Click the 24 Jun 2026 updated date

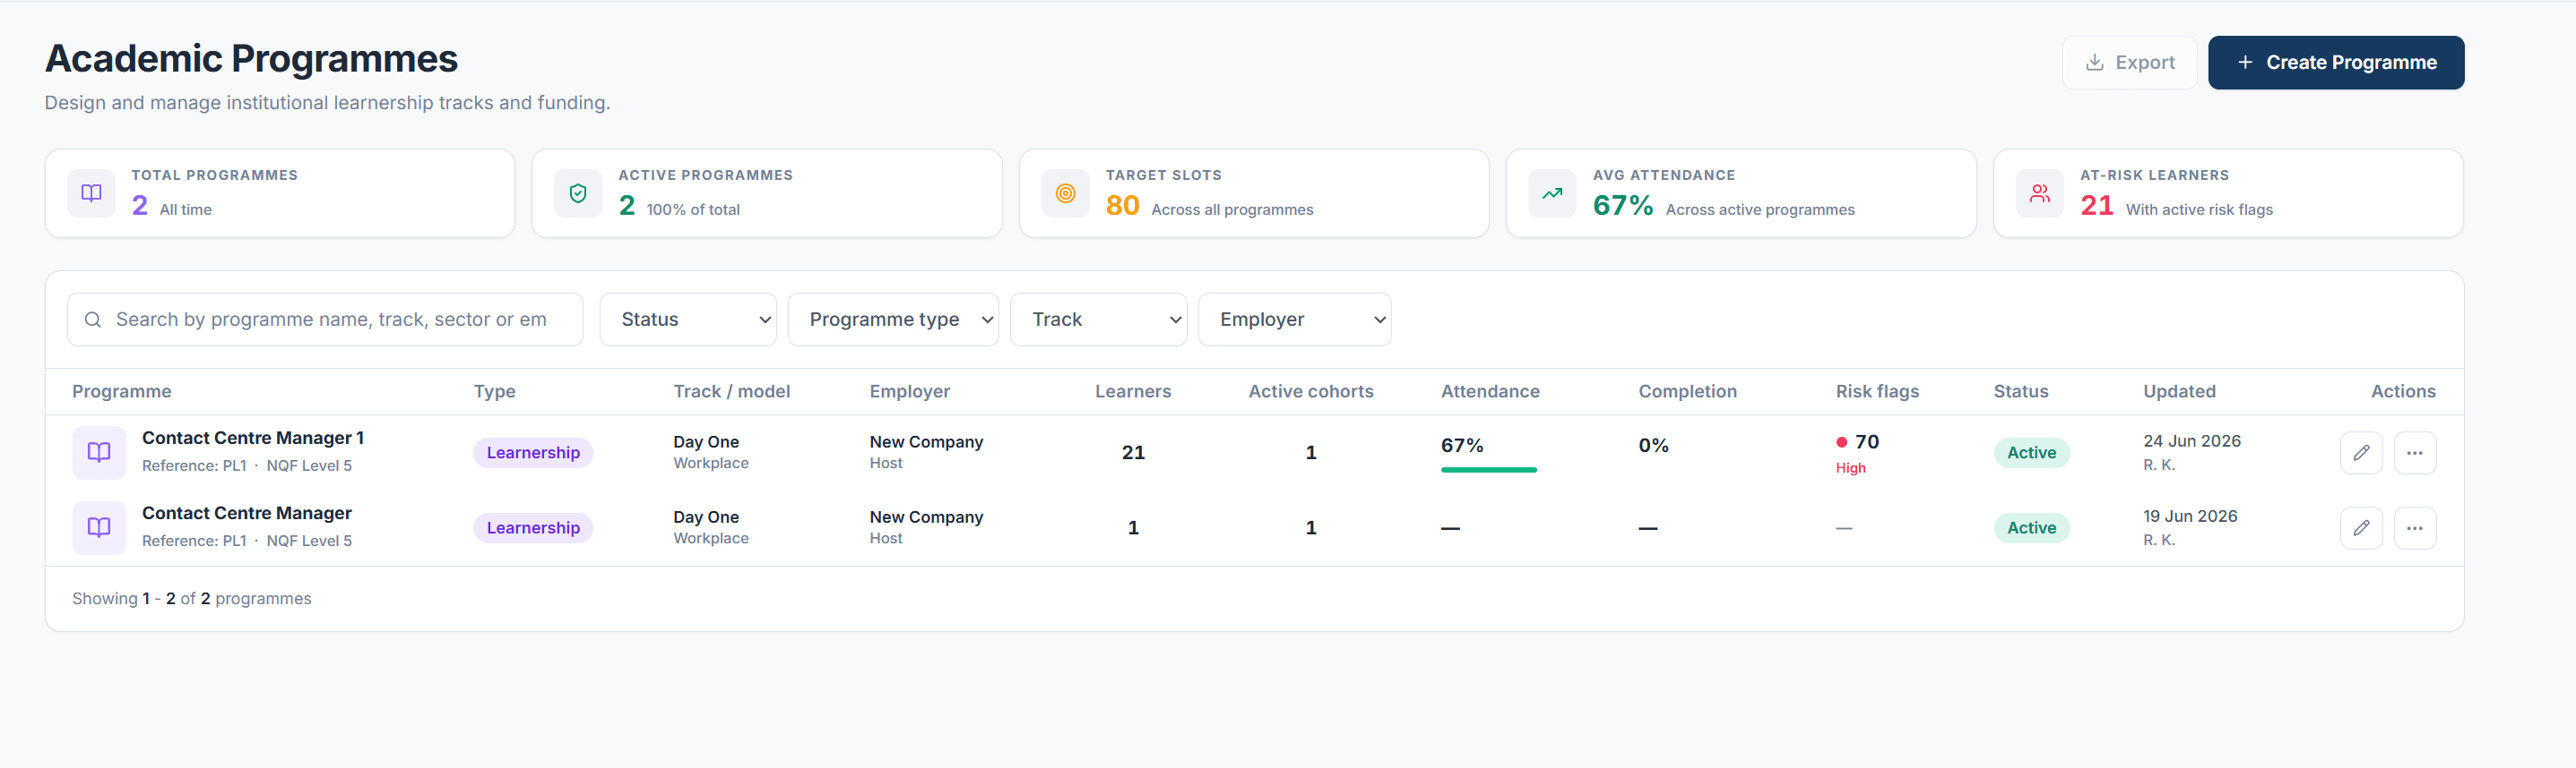(2191, 441)
